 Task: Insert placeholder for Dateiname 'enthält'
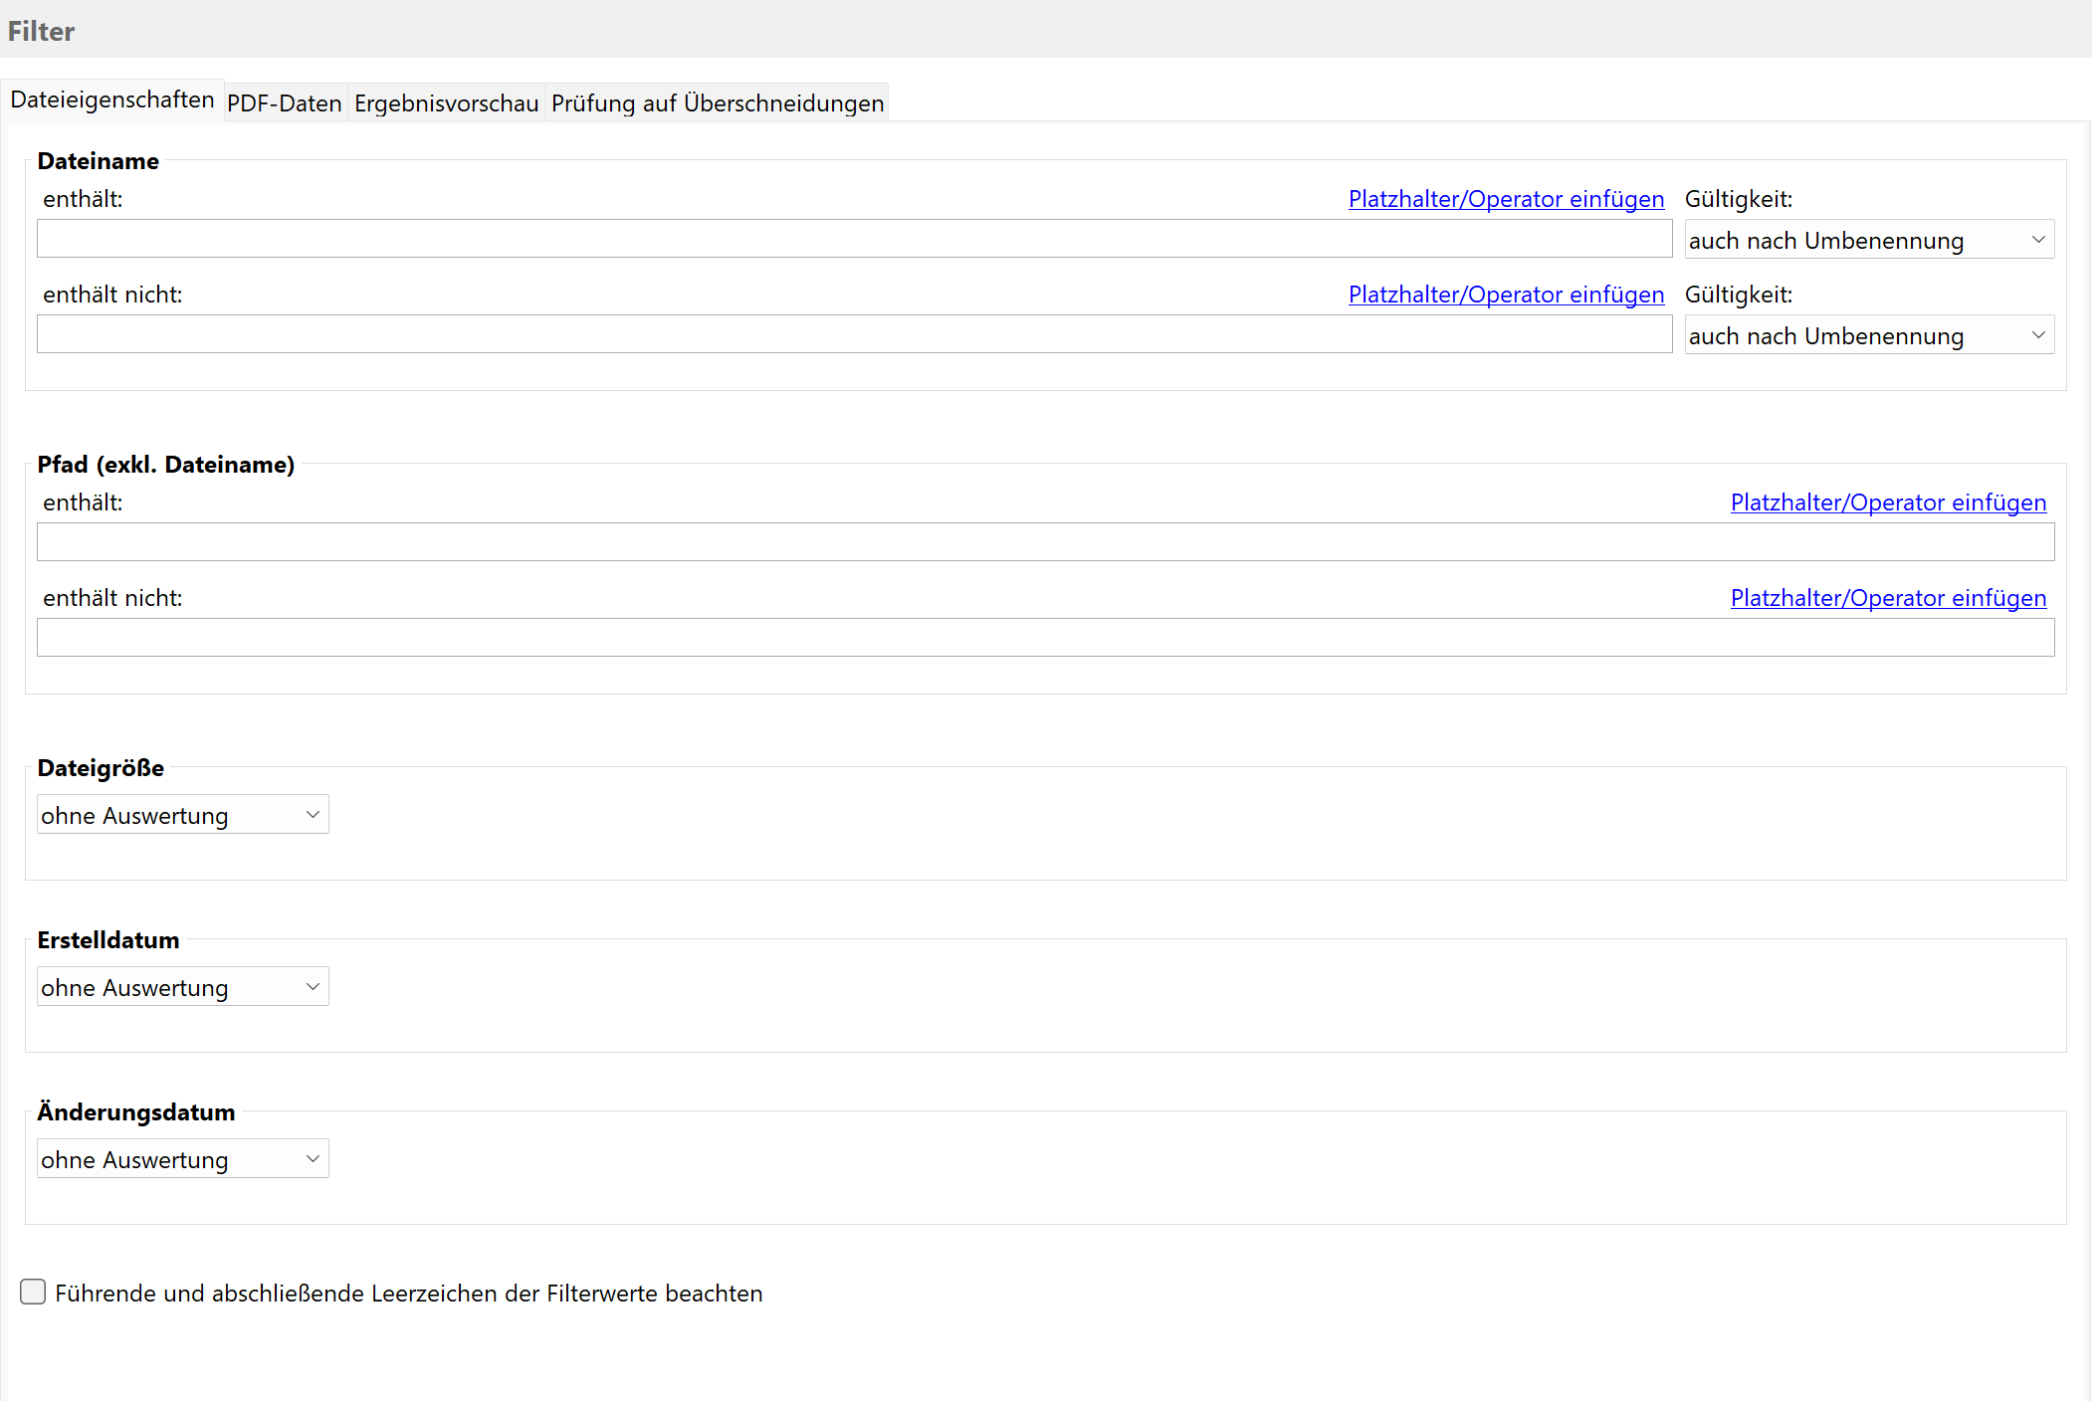(x=1505, y=199)
